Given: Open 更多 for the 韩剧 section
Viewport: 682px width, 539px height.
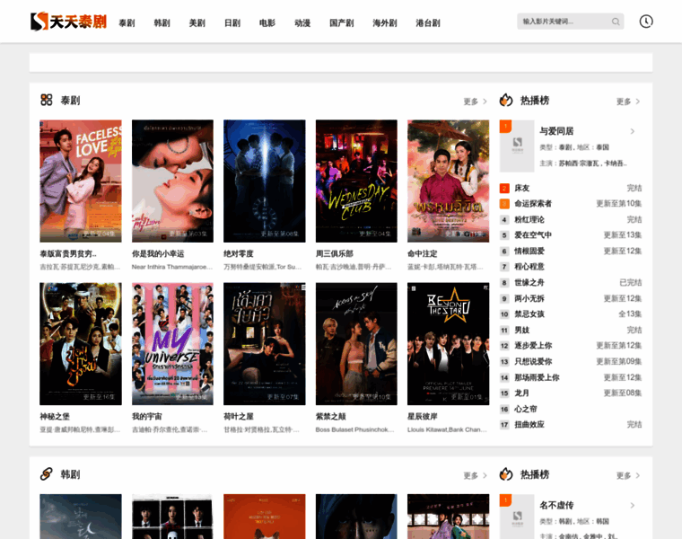Looking at the screenshot, I should (475, 475).
